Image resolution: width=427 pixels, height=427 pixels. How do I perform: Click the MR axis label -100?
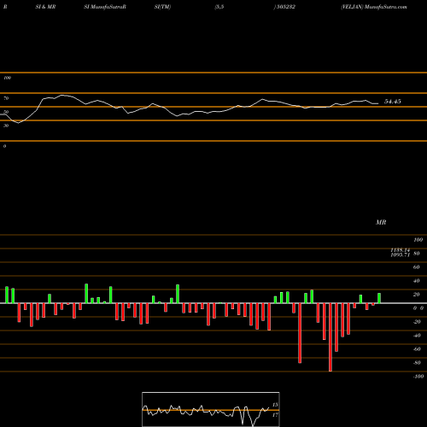tap(418, 377)
